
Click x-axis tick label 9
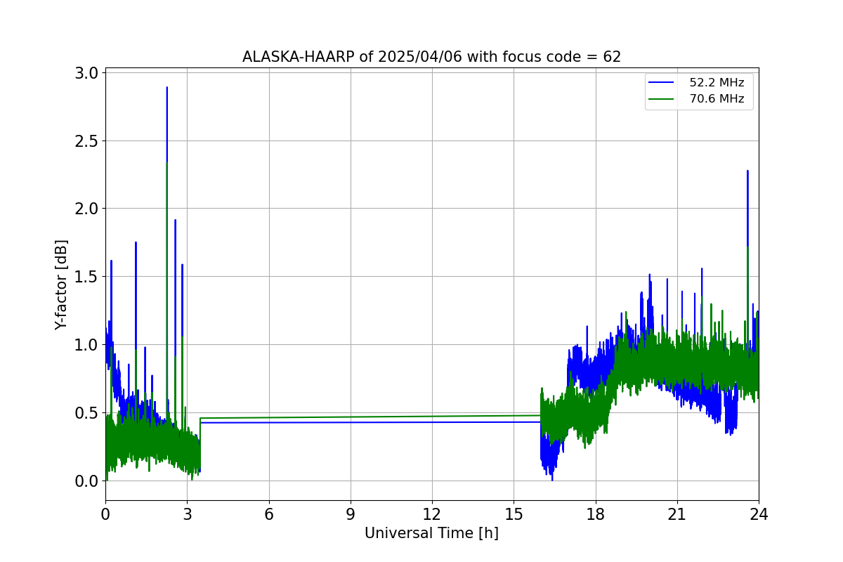pos(351,514)
